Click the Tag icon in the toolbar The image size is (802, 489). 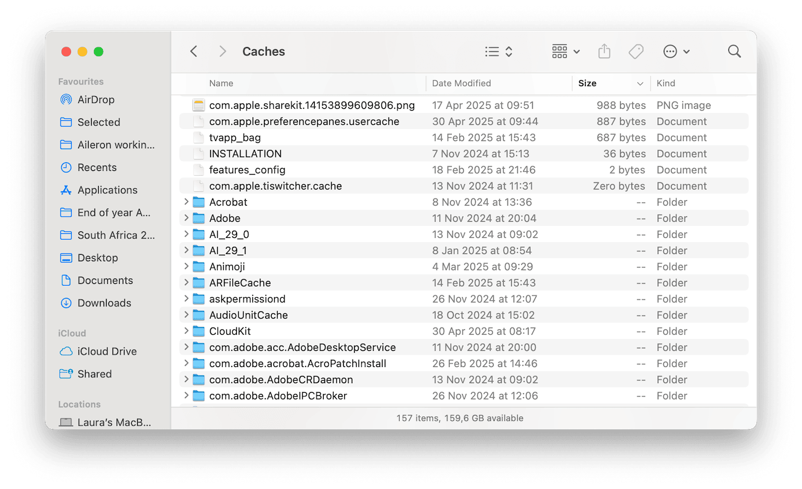click(636, 51)
